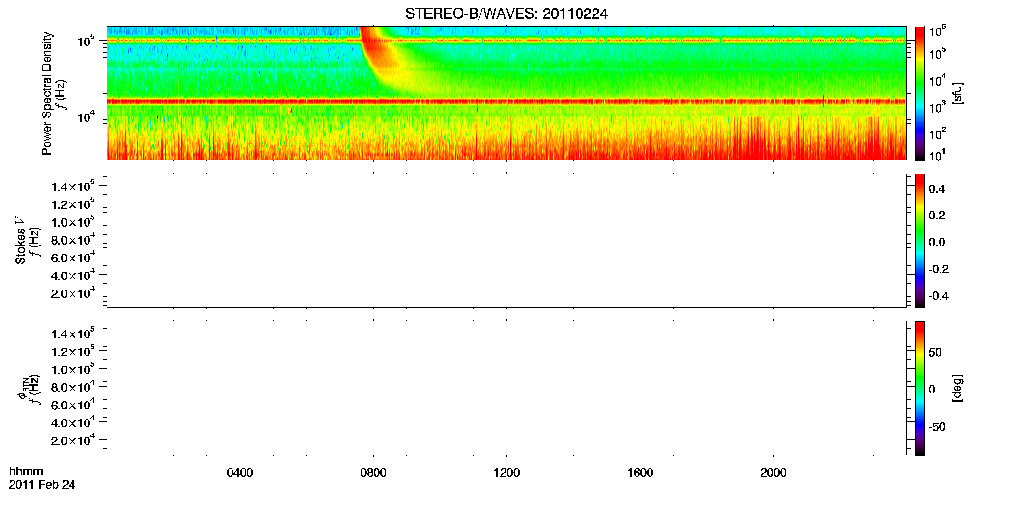Click the 2000 time axis label
This screenshot has height=522, width=1013.
pyautogui.click(x=773, y=473)
